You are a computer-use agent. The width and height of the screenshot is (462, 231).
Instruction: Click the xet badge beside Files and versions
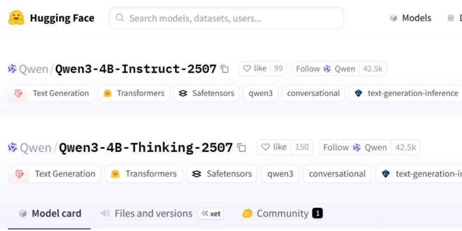211,214
